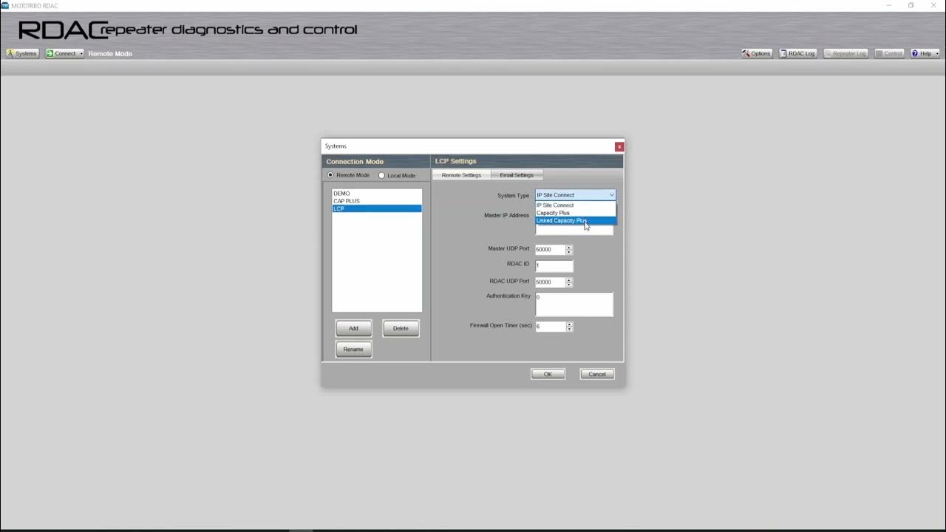The width and height of the screenshot is (946, 532).
Task: Select the LCP system in list
Action: [377, 208]
